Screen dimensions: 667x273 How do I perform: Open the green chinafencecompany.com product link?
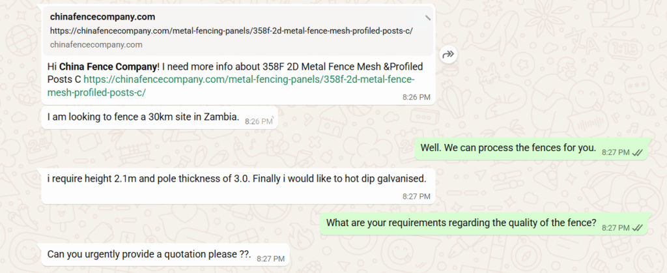[x=249, y=86]
